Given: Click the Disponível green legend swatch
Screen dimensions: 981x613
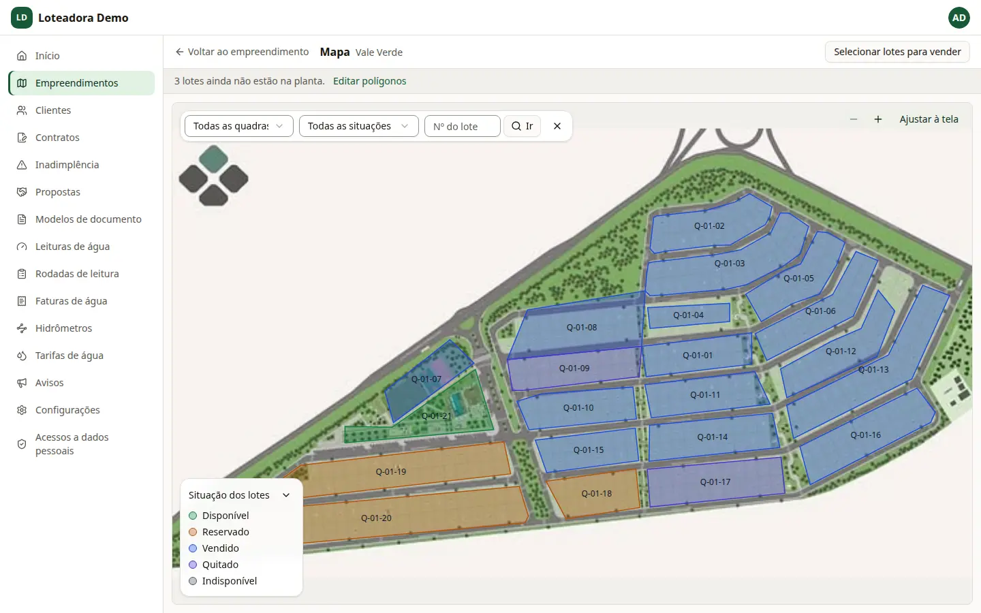Looking at the screenshot, I should point(193,516).
